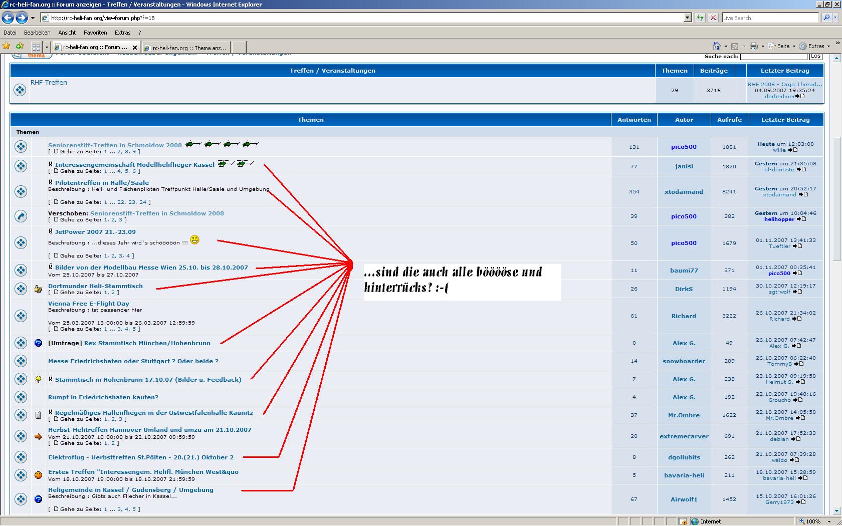Click the RSS feeds icon
The image size is (842, 526).
[735, 46]
